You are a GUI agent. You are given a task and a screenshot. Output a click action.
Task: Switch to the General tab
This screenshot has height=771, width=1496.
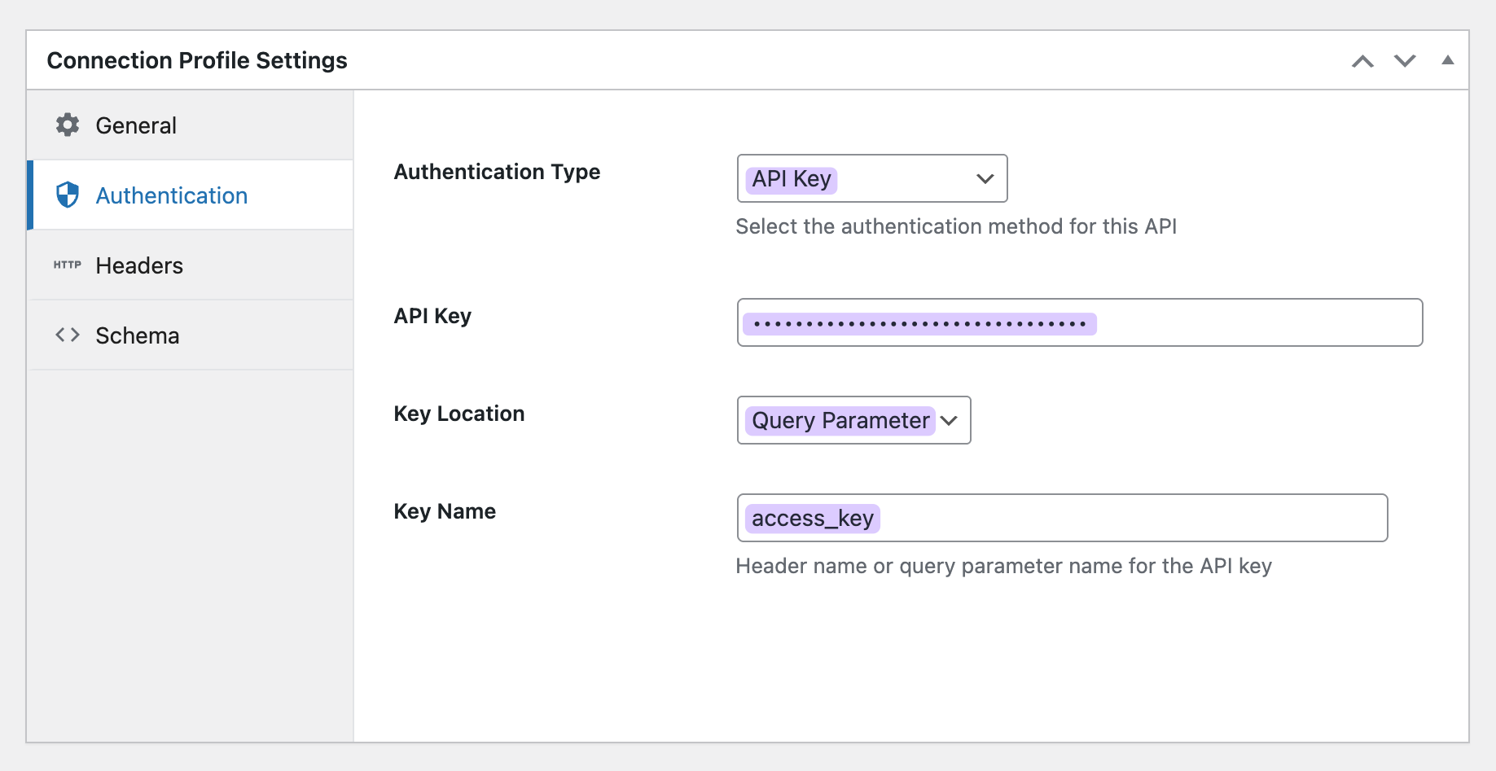pyautogui.click(x=136, y=125)
